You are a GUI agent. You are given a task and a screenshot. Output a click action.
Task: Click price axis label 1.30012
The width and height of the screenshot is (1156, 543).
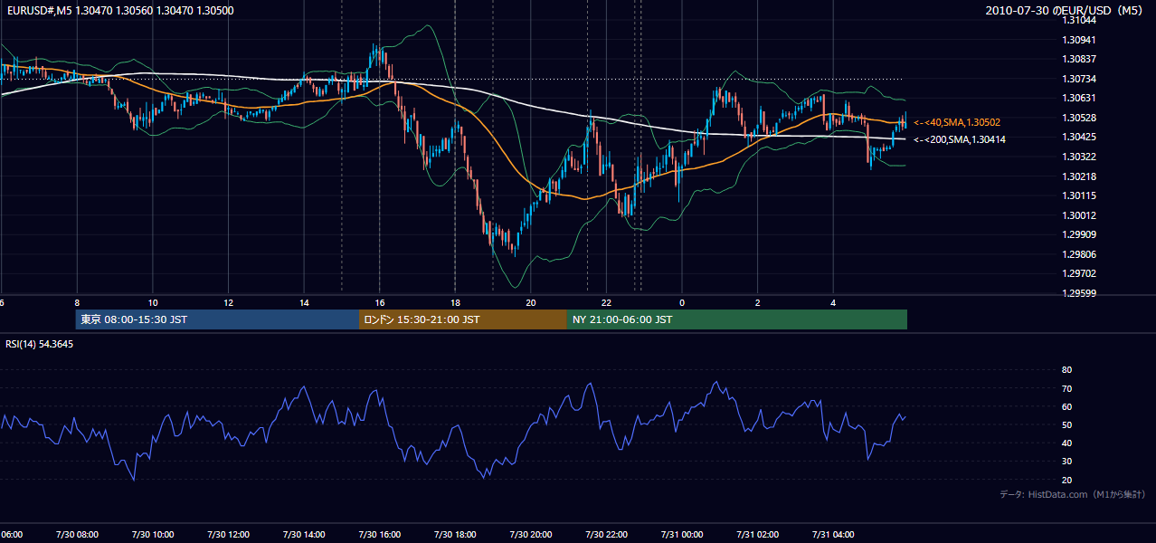(1080, 215)
